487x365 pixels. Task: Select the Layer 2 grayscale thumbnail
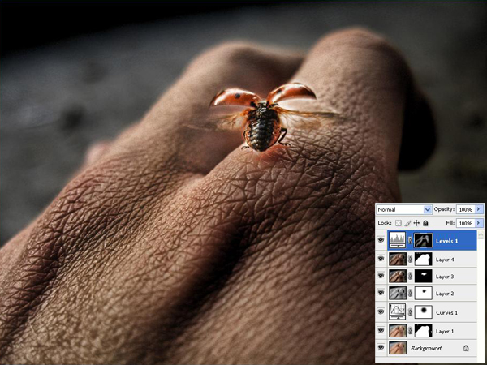pyautogui.click(x=397, y=293)
